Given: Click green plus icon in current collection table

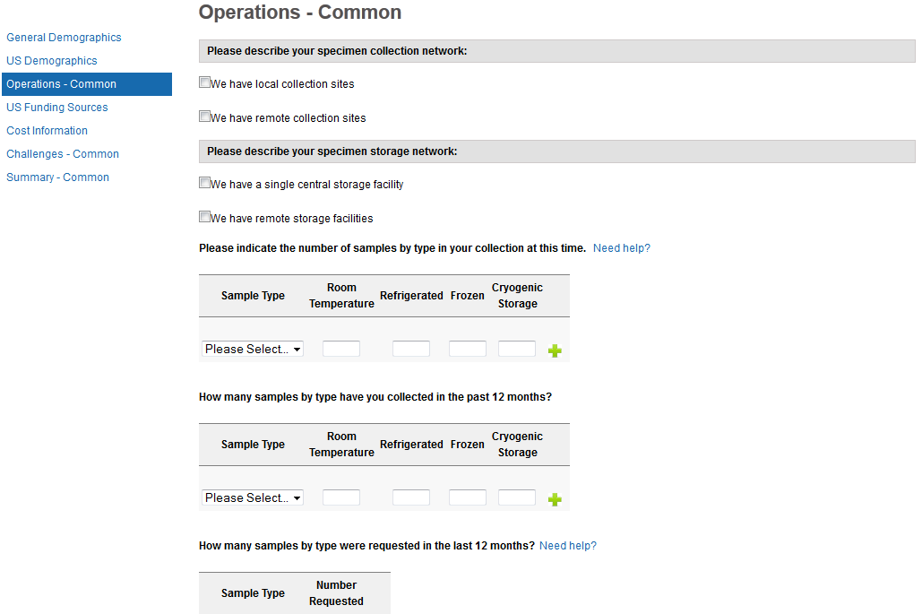Looking at the screenshot, I should click(555, 350).
